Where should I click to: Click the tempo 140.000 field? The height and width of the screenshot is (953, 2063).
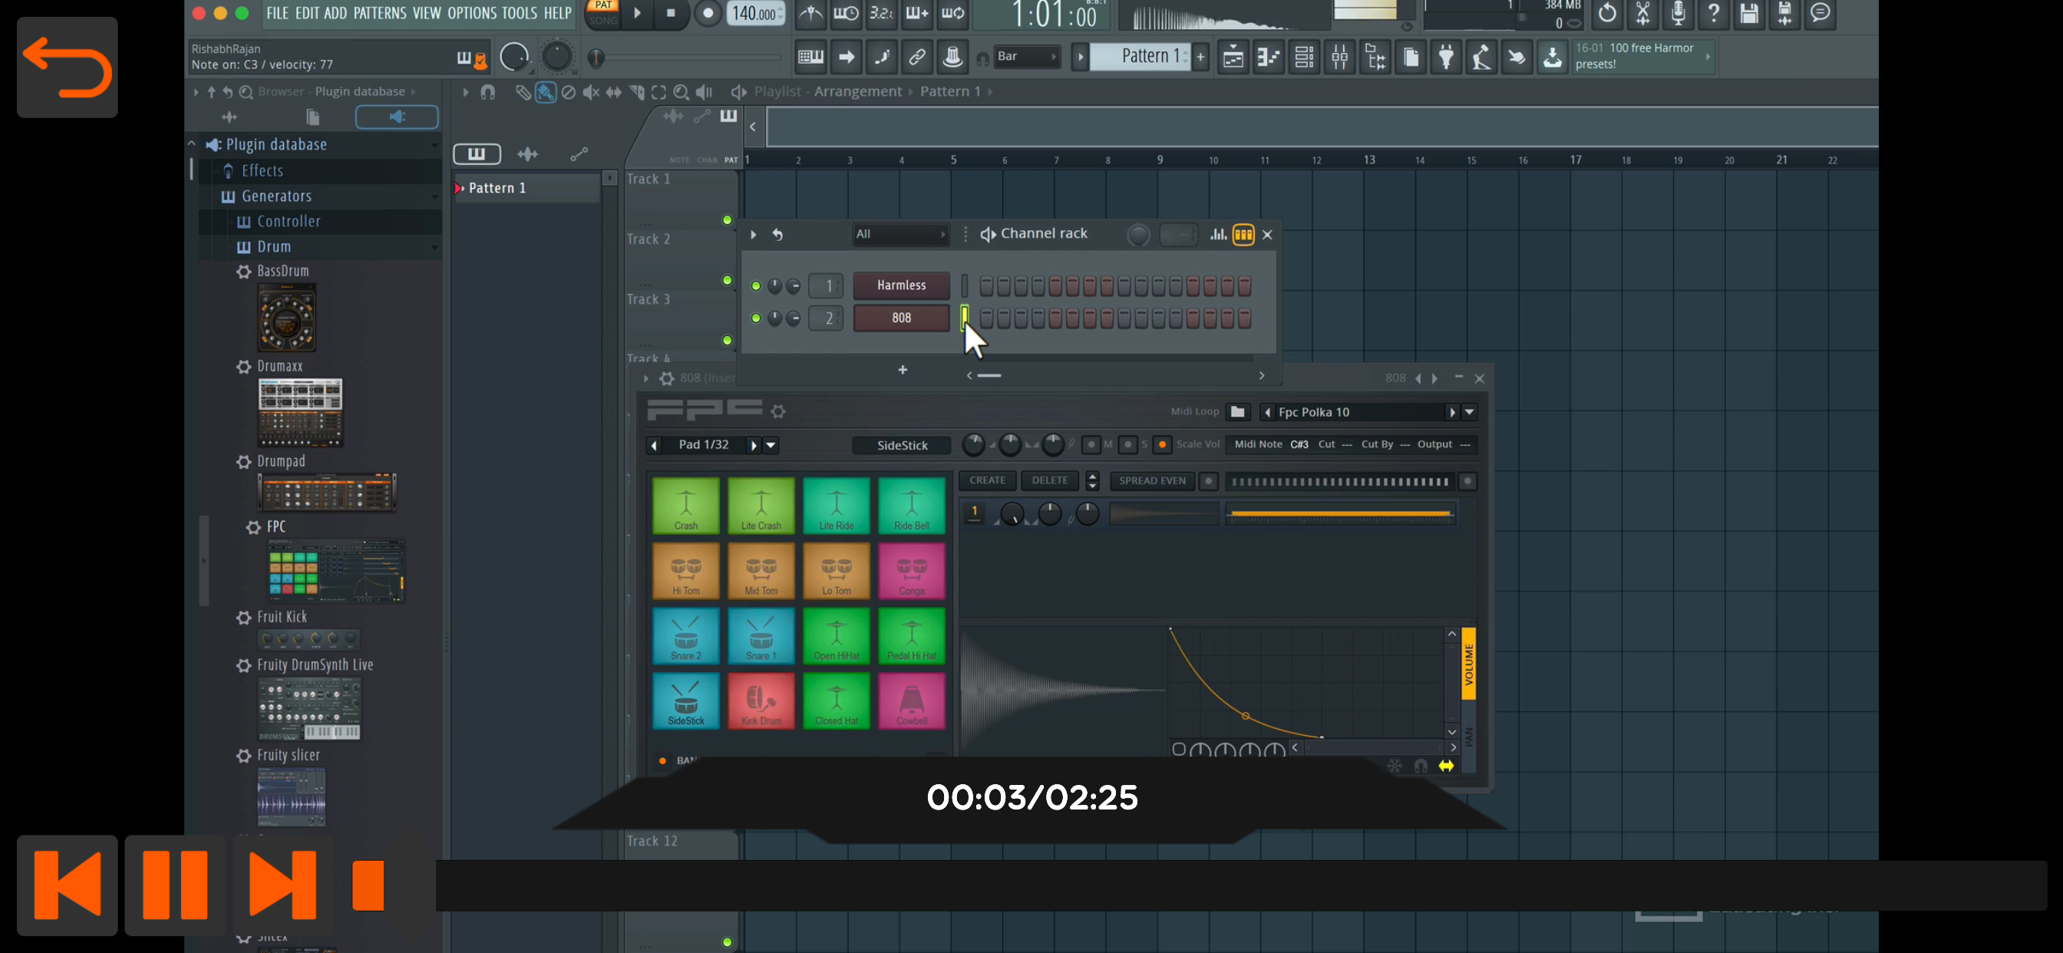(x=754, y=14)
